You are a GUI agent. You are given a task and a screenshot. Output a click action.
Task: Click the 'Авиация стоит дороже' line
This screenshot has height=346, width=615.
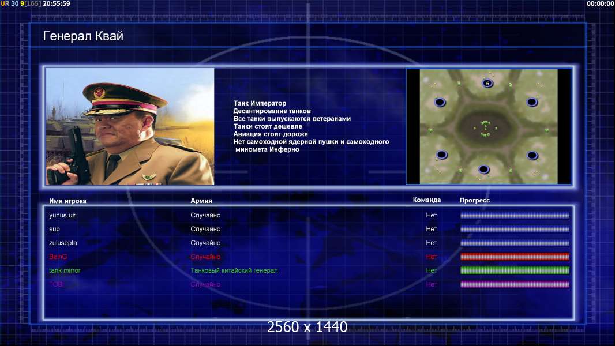point(271,134)
